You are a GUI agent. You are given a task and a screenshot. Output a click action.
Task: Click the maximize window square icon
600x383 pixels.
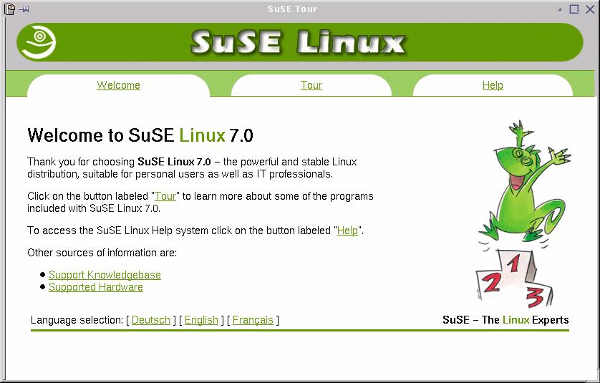click(574, 9)
